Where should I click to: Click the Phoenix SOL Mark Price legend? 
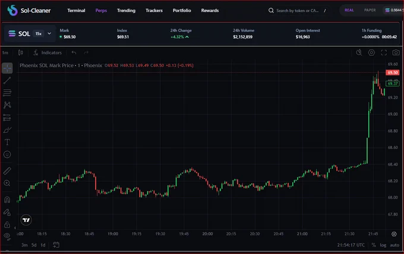point(61,65)
